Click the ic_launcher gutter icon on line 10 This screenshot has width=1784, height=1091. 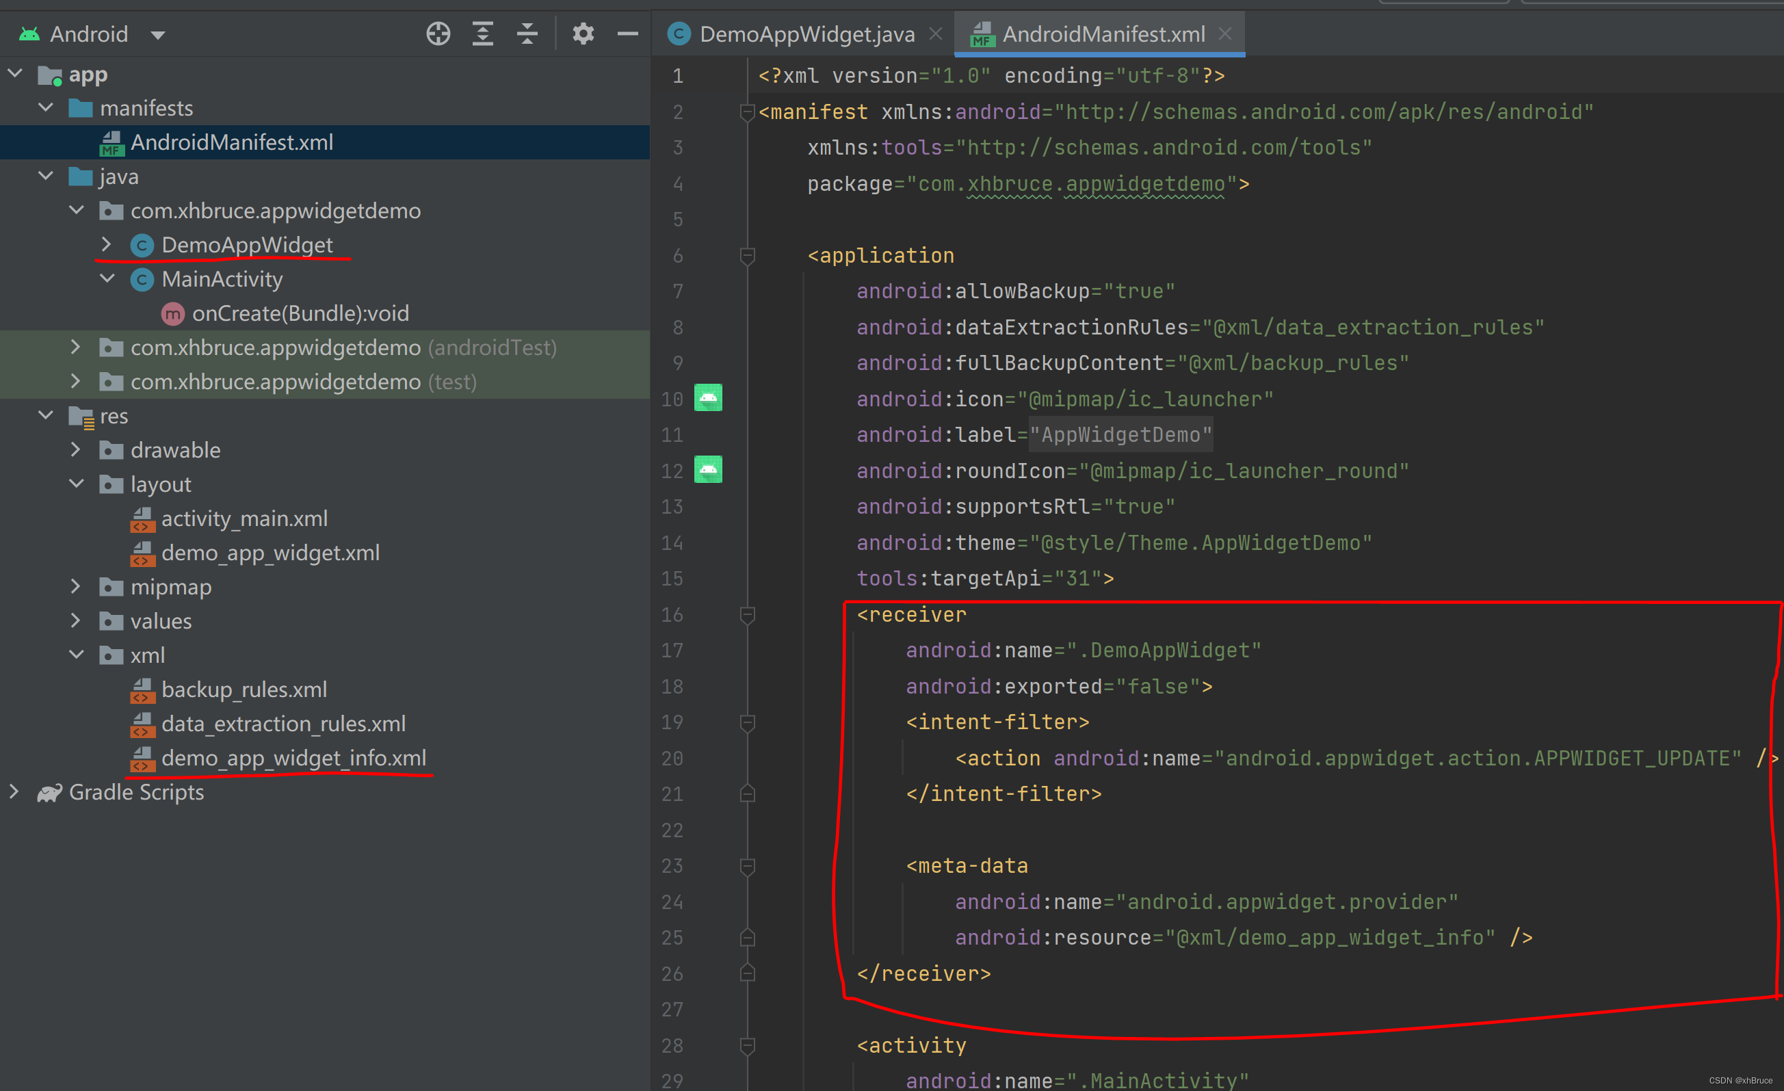pos(707,398)
